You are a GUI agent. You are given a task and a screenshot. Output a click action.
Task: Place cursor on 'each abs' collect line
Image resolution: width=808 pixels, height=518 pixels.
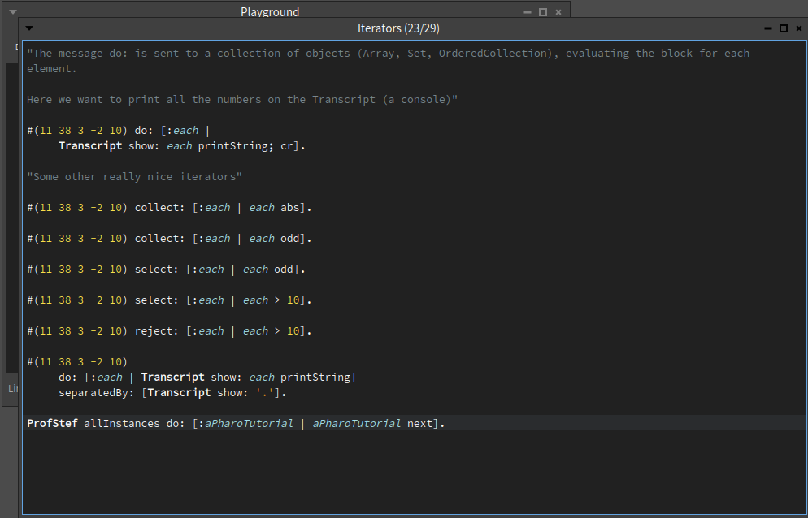[x=169, y=208]
